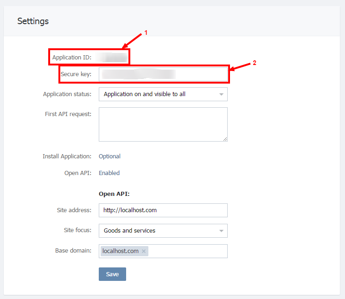Click the First API request label
345x299 pixels.
[x=68, y=114]
